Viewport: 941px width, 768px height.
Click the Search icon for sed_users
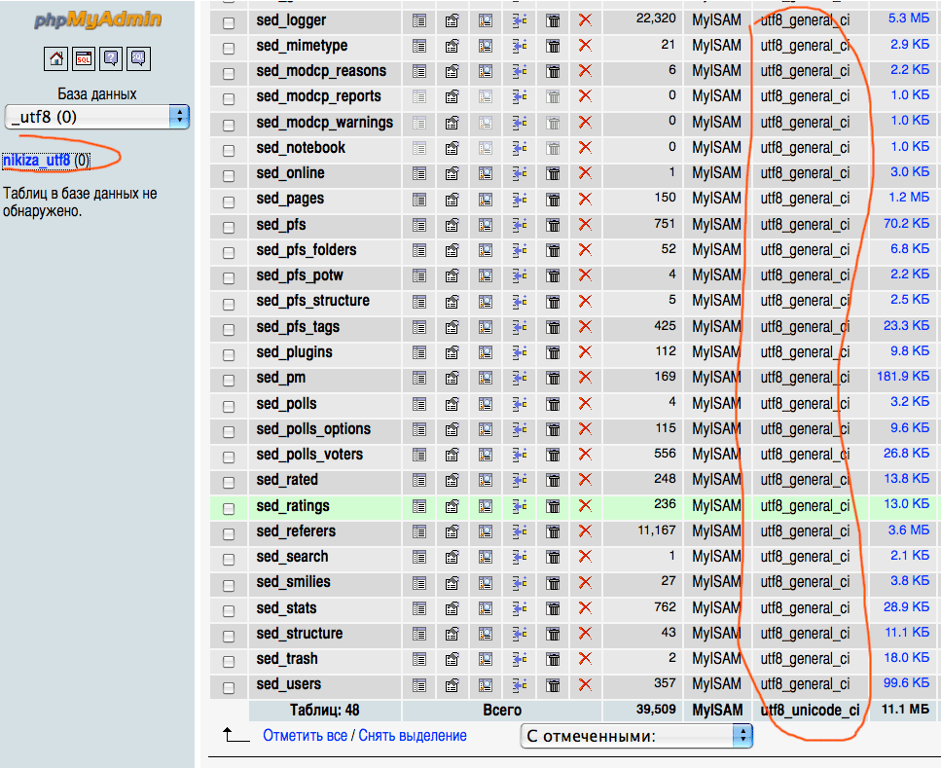click(x=486, y=684)
